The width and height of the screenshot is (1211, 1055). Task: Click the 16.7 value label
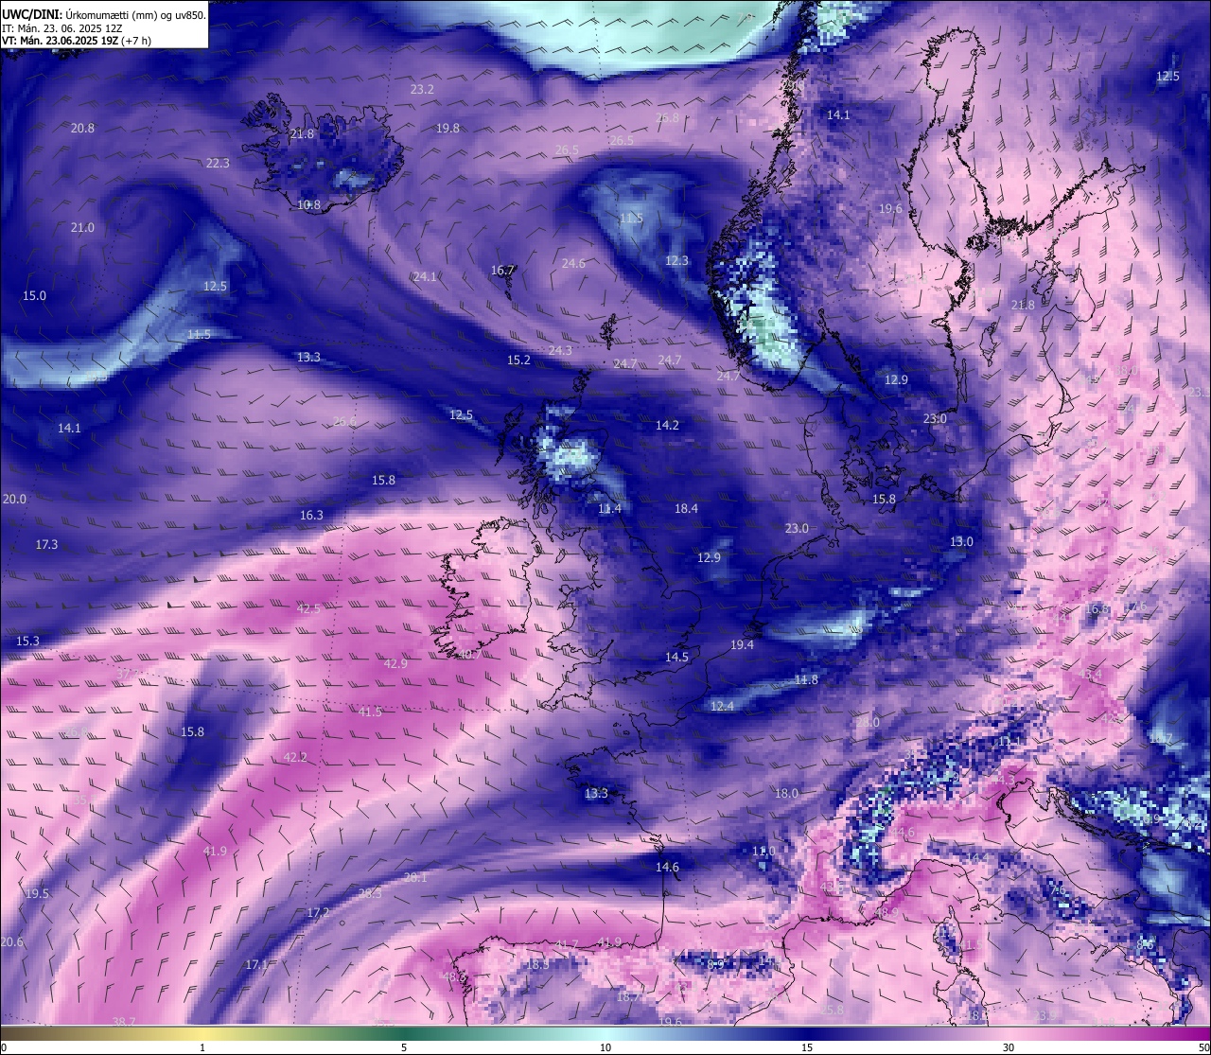(x=502, y=271)
